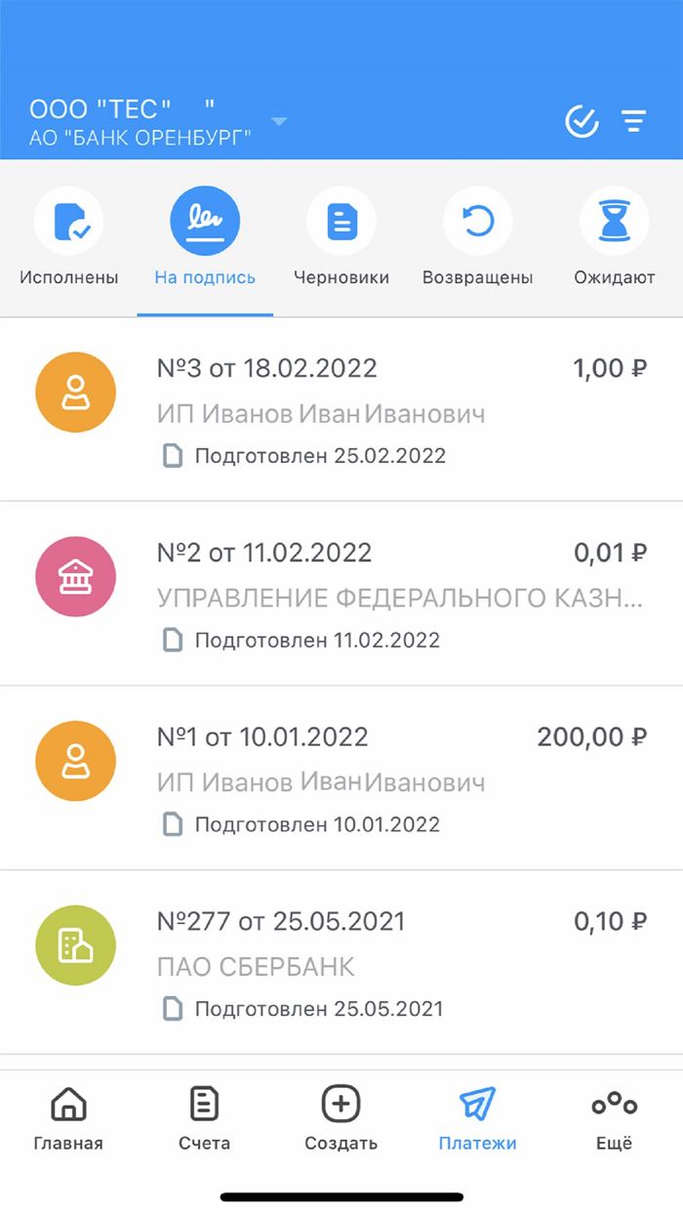The height and width of the screenshot is (1215, 683).
Task: Click the orange person icon on payment №3
Action: coord(75,392)
